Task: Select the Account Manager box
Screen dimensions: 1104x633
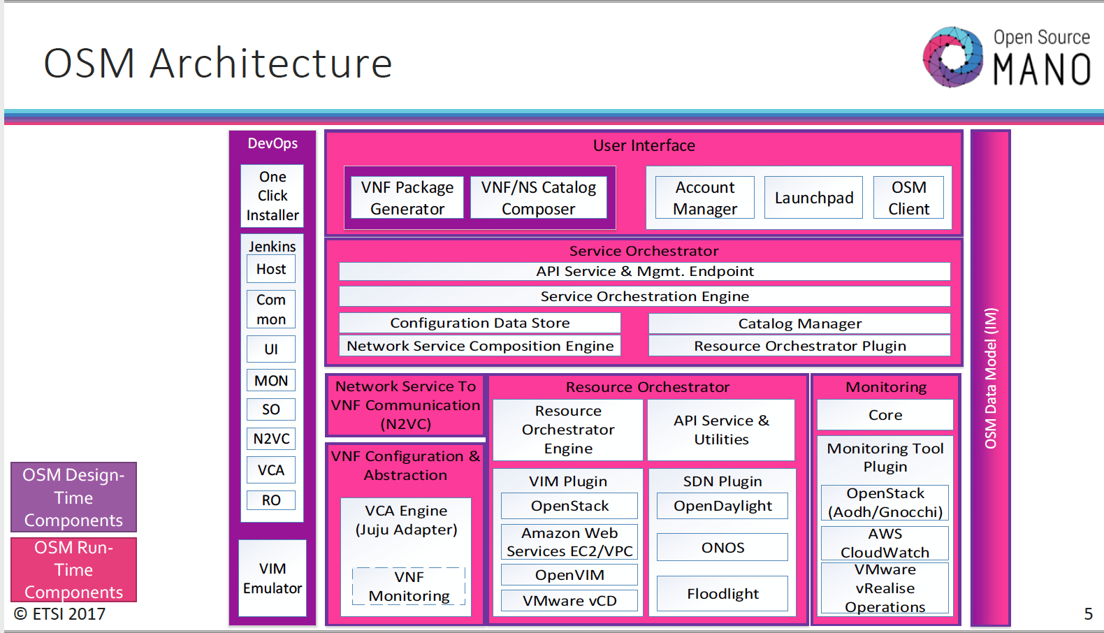Action: tap(704, 198)
